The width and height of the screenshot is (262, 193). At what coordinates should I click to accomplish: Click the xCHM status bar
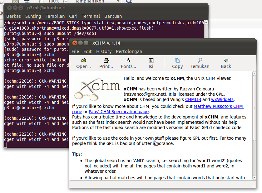[x=163, y=184]
